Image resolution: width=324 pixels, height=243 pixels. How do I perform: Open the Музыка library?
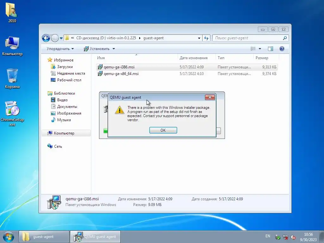click(x=64, y=120)
